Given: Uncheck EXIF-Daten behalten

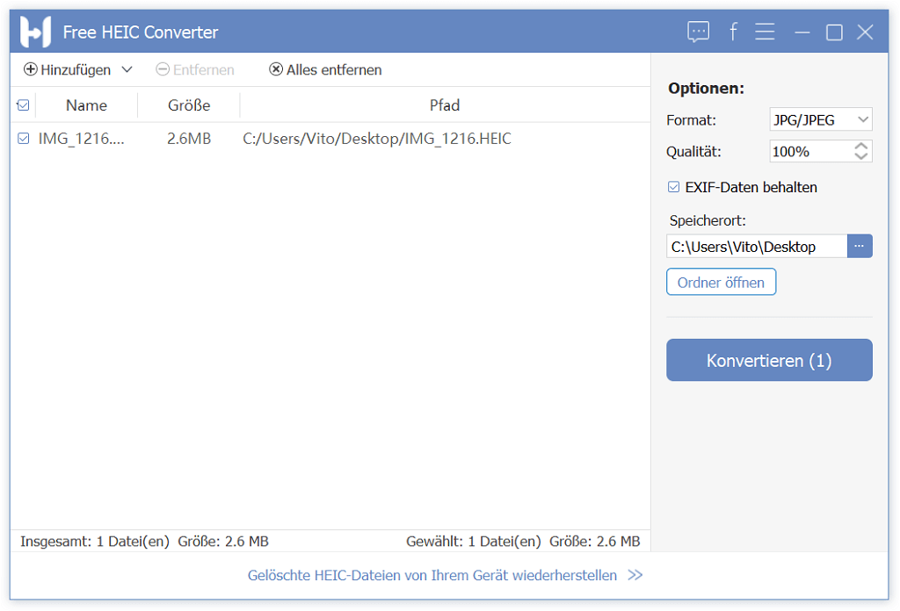Looking at the screenshot, I should coord(673,187).
